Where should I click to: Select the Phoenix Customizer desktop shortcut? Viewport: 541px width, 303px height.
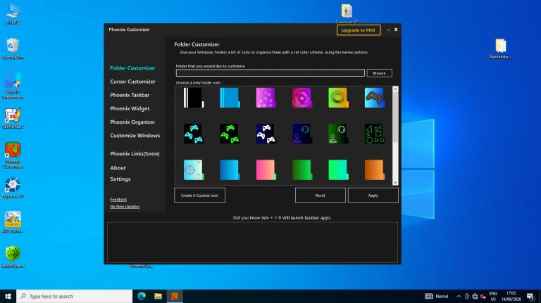click(13, 155)
